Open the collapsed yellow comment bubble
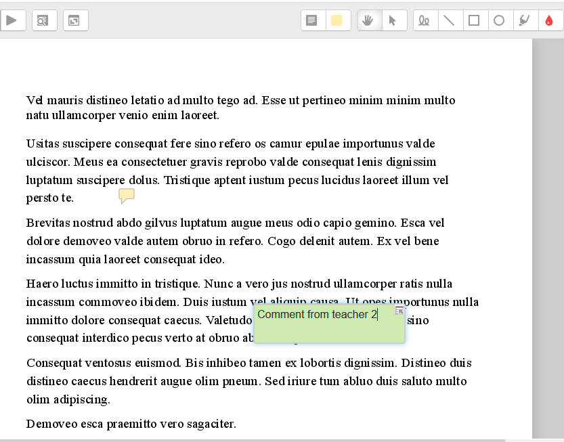Image resolution: width=564 pixels, height=442 pixels. click(x=127, y=196)
